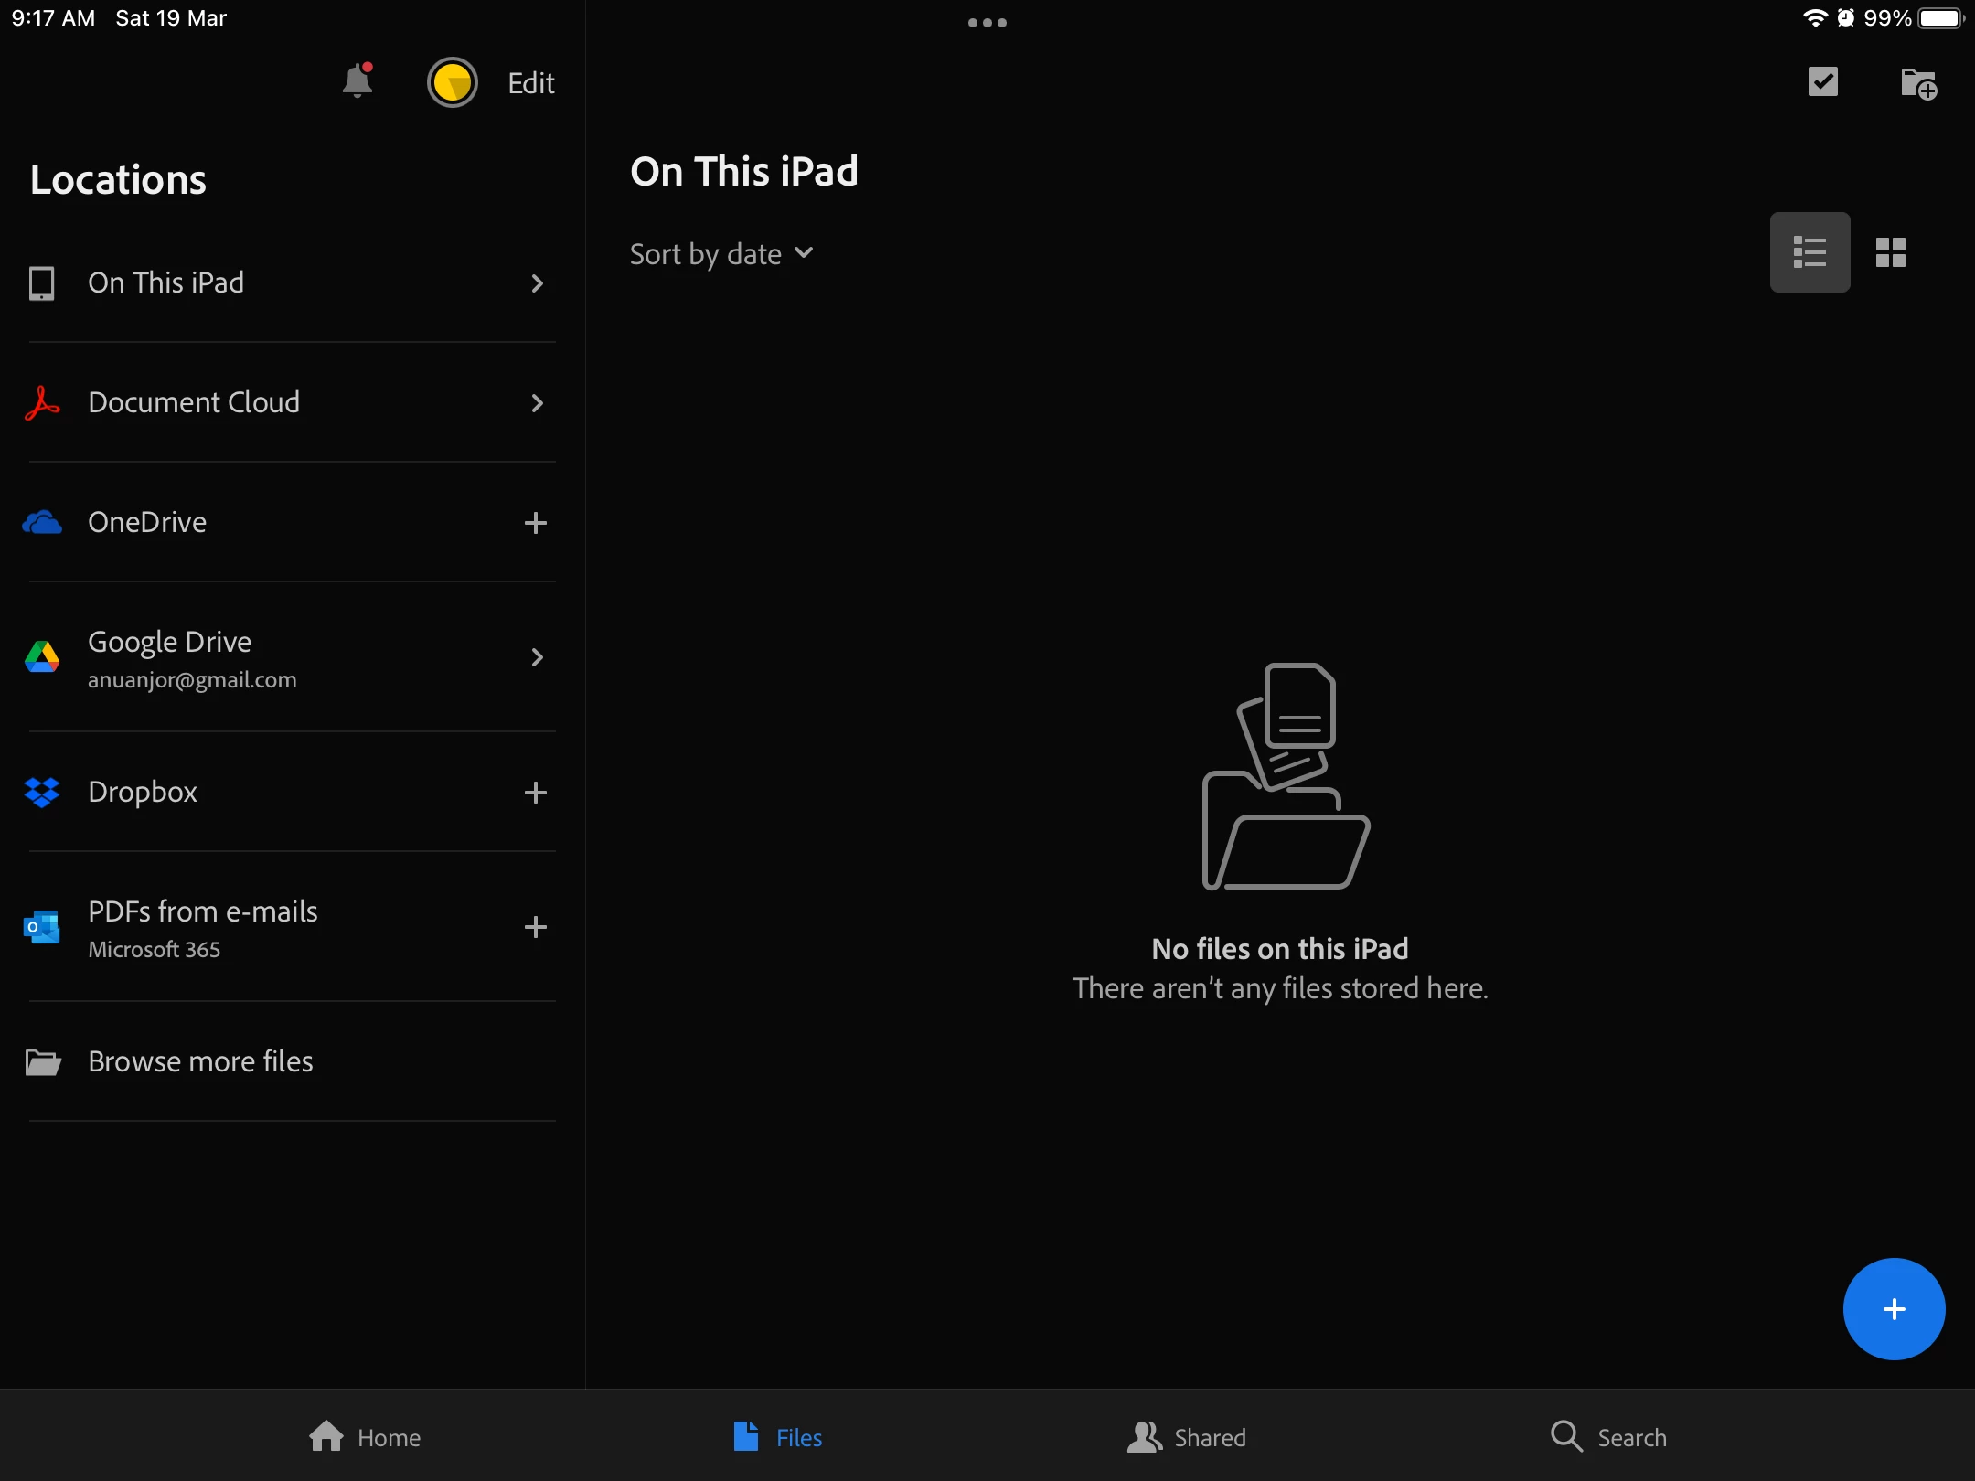Tap the three-dot multitasking control
Viewport: 1975px width, 1481px height.
click(987, 23)
